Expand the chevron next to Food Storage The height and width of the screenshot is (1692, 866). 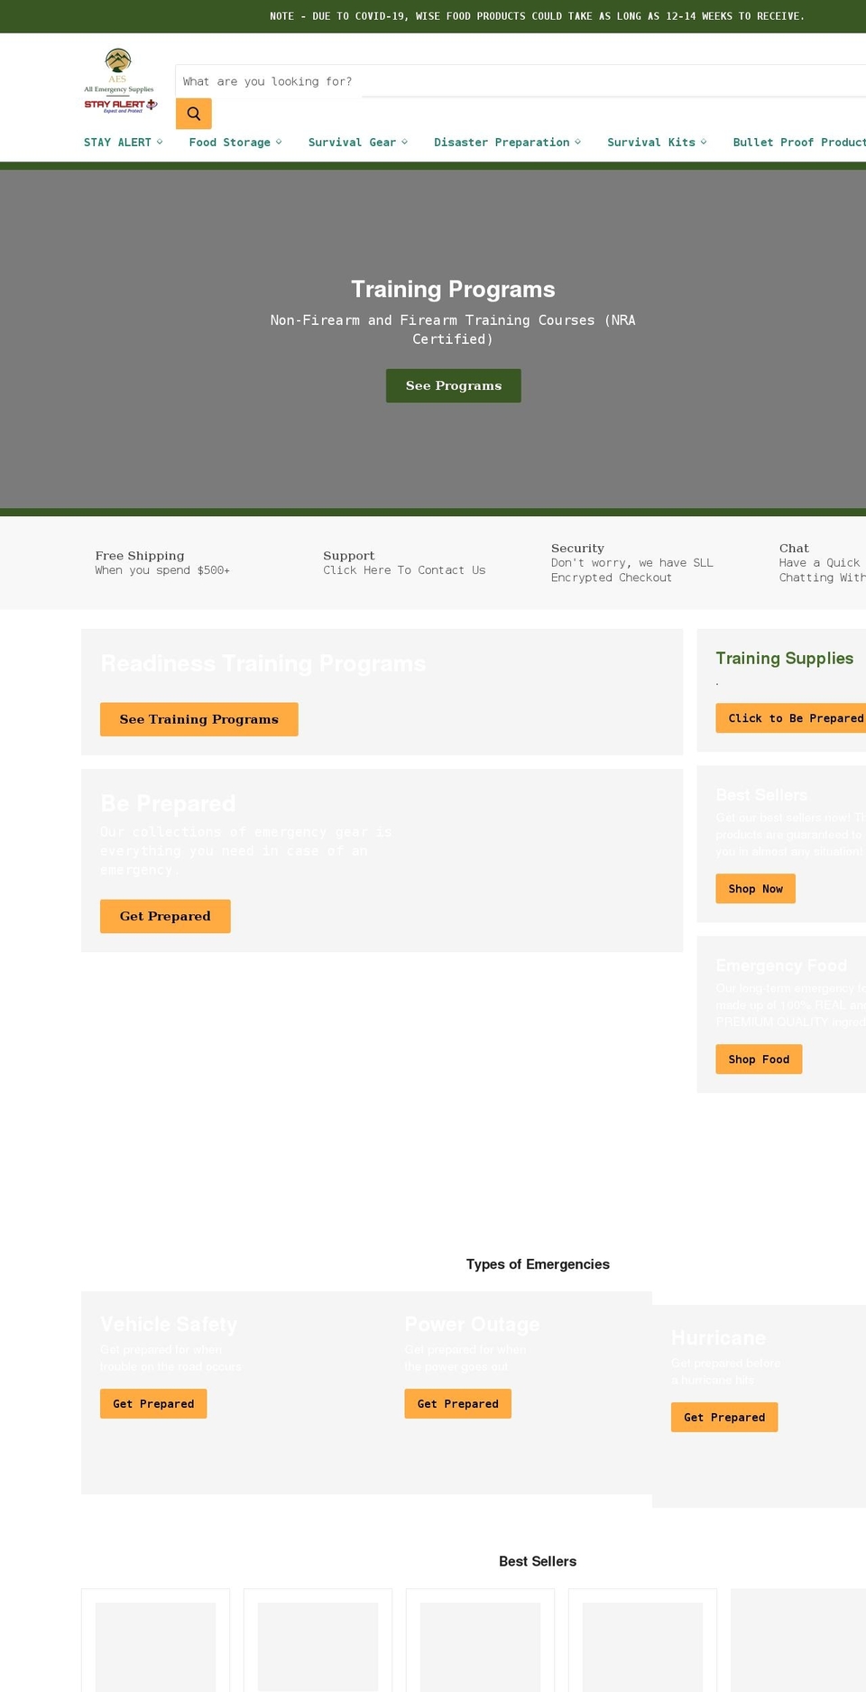pos(279,143)
